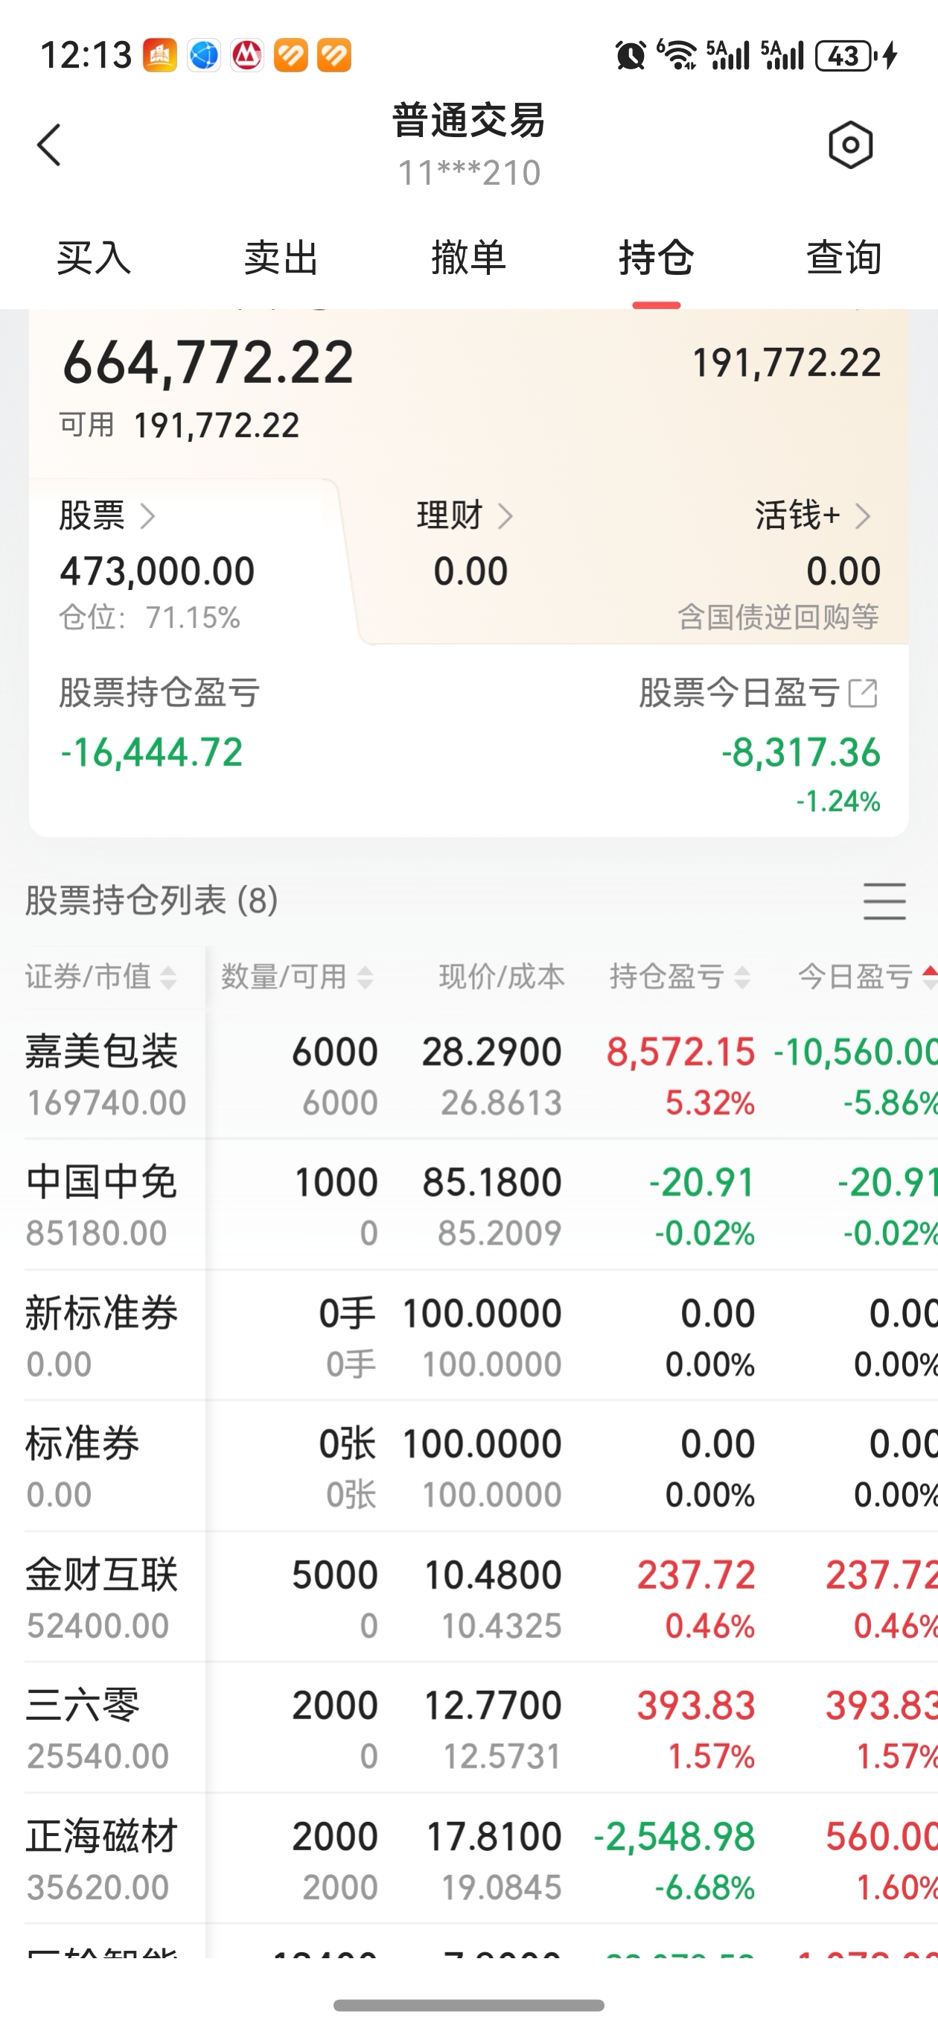Tap position profit -16,444.72
The image size is (938, 2026).
pos(152,752)
